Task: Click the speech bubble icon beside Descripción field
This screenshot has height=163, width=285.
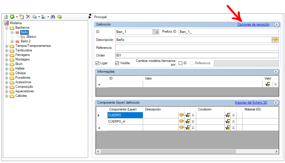Action: point(275,40)
